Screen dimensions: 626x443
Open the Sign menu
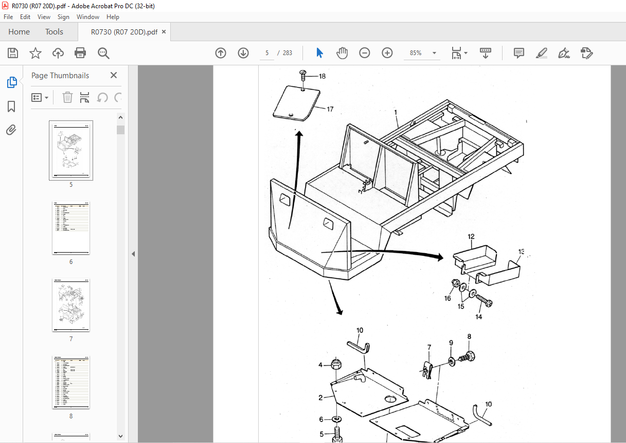pos(63,17)
